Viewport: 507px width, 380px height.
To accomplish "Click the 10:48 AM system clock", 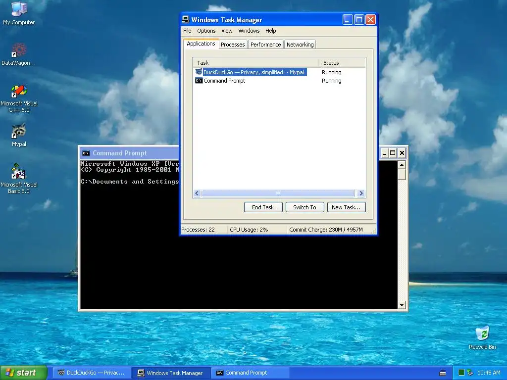I will (489, 373).
